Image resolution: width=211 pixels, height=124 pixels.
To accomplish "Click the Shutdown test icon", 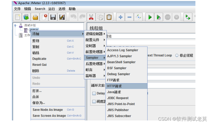I will coord(177,17).
